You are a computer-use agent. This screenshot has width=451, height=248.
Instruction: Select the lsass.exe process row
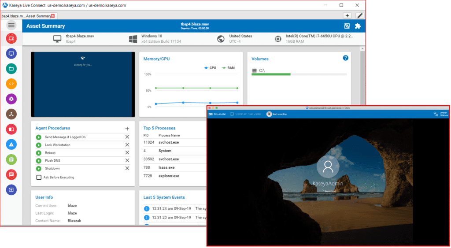175,167
